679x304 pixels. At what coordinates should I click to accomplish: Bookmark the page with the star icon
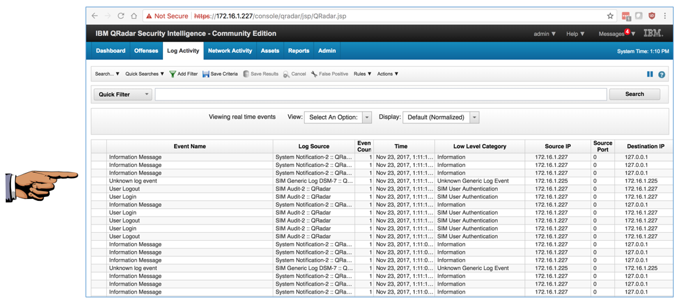click(x=610, y=16)
